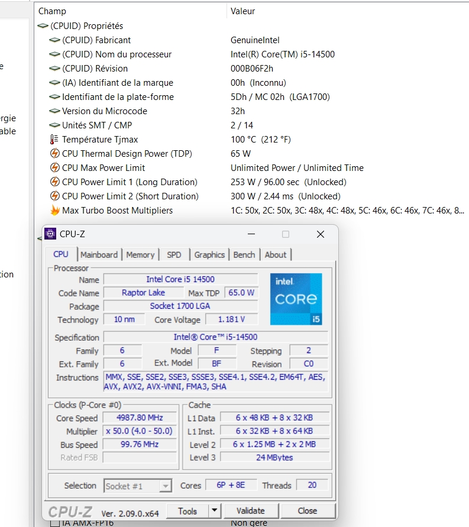Click the Close button in CPU-Z
Viewport: 469px width, 527px height.
308,511
